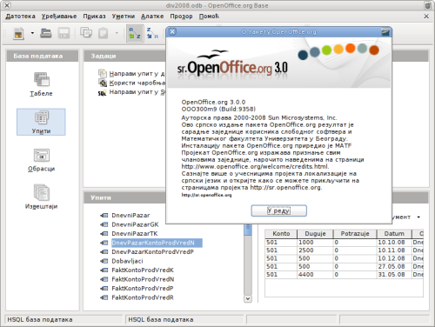Select the DnevniPazar query
435x327 pixels.
130,216
